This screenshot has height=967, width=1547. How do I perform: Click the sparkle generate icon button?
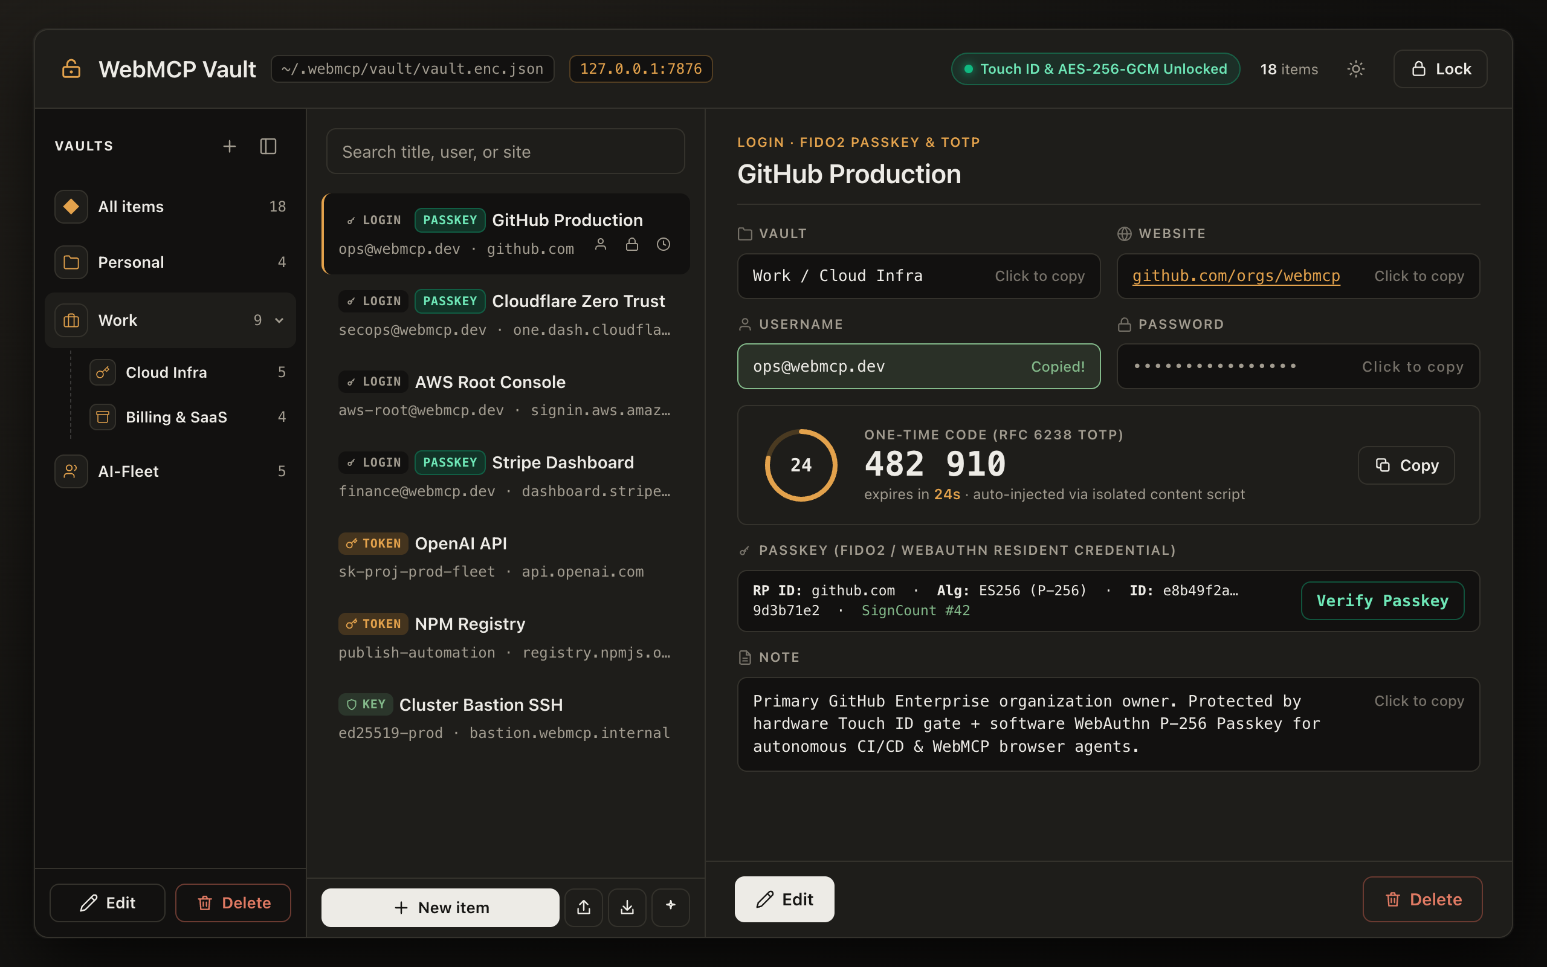pos(671,907)
